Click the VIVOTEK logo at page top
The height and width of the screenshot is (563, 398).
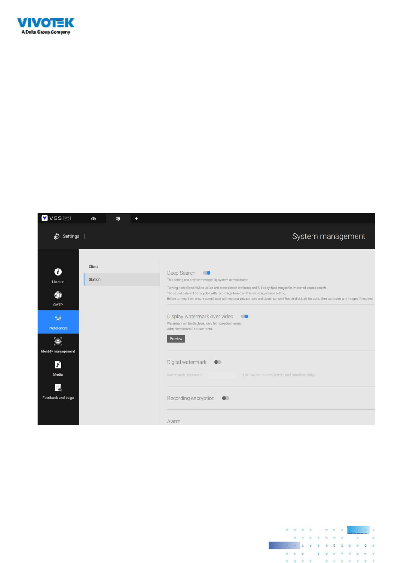click(46, 26)
